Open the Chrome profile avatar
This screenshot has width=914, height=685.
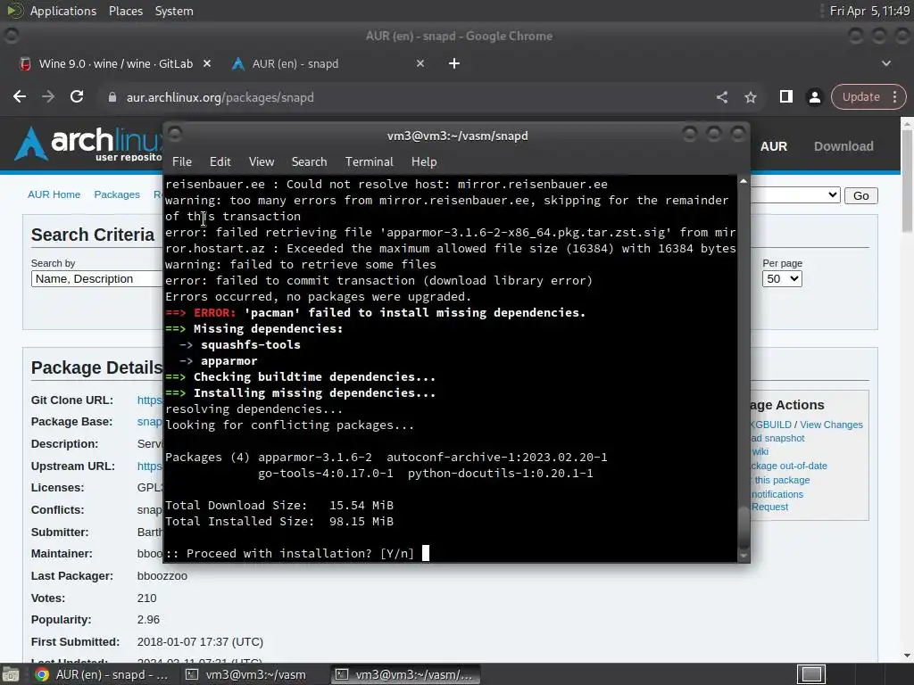(814, 97)
